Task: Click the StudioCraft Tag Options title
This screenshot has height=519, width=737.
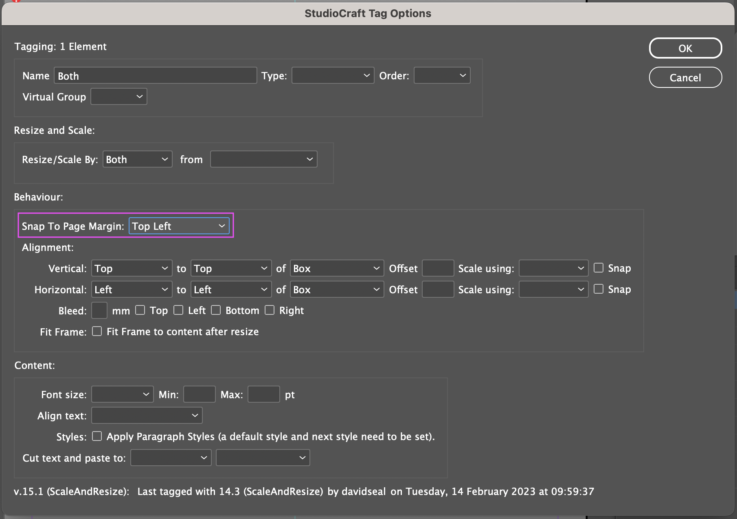Action: point(368,13)
